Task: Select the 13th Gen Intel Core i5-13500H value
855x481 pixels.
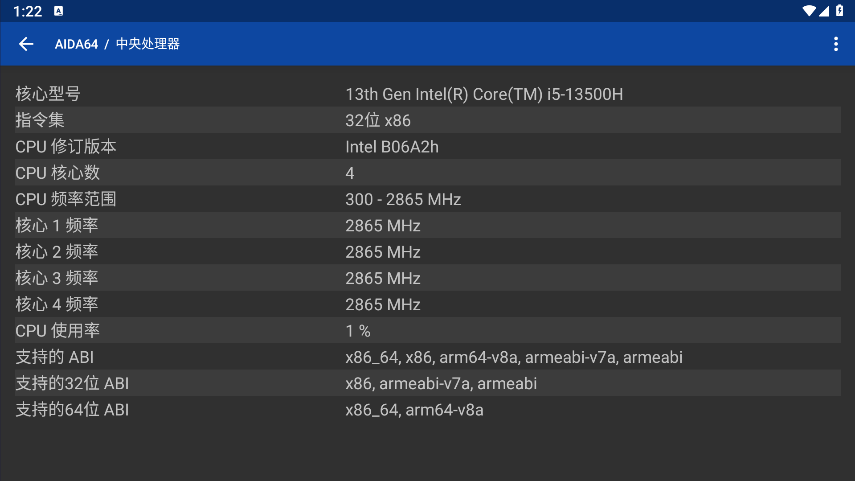Action: click(484, 94)
